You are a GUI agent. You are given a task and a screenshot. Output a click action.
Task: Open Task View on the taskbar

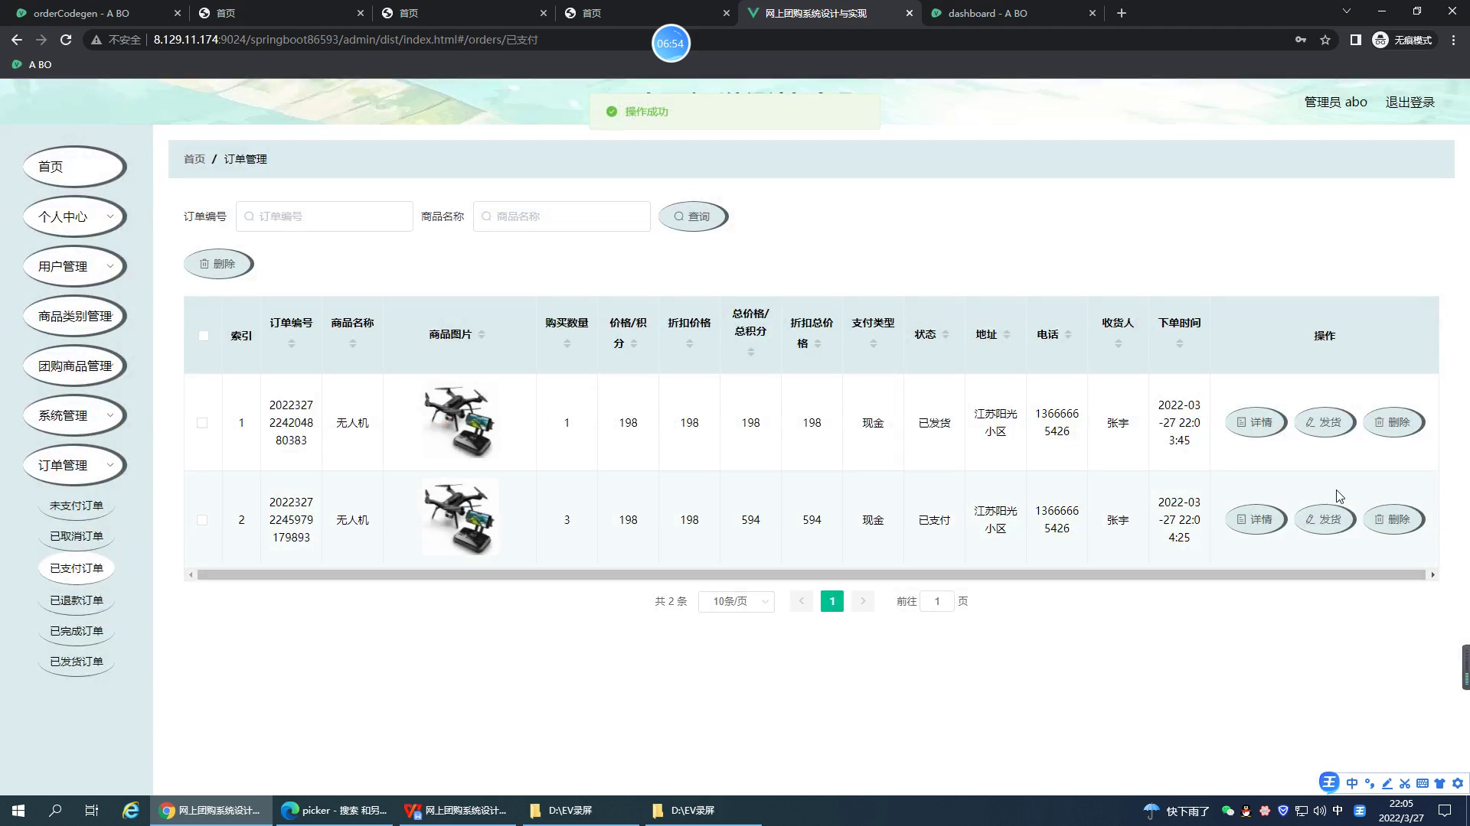(x=92, y=811)
